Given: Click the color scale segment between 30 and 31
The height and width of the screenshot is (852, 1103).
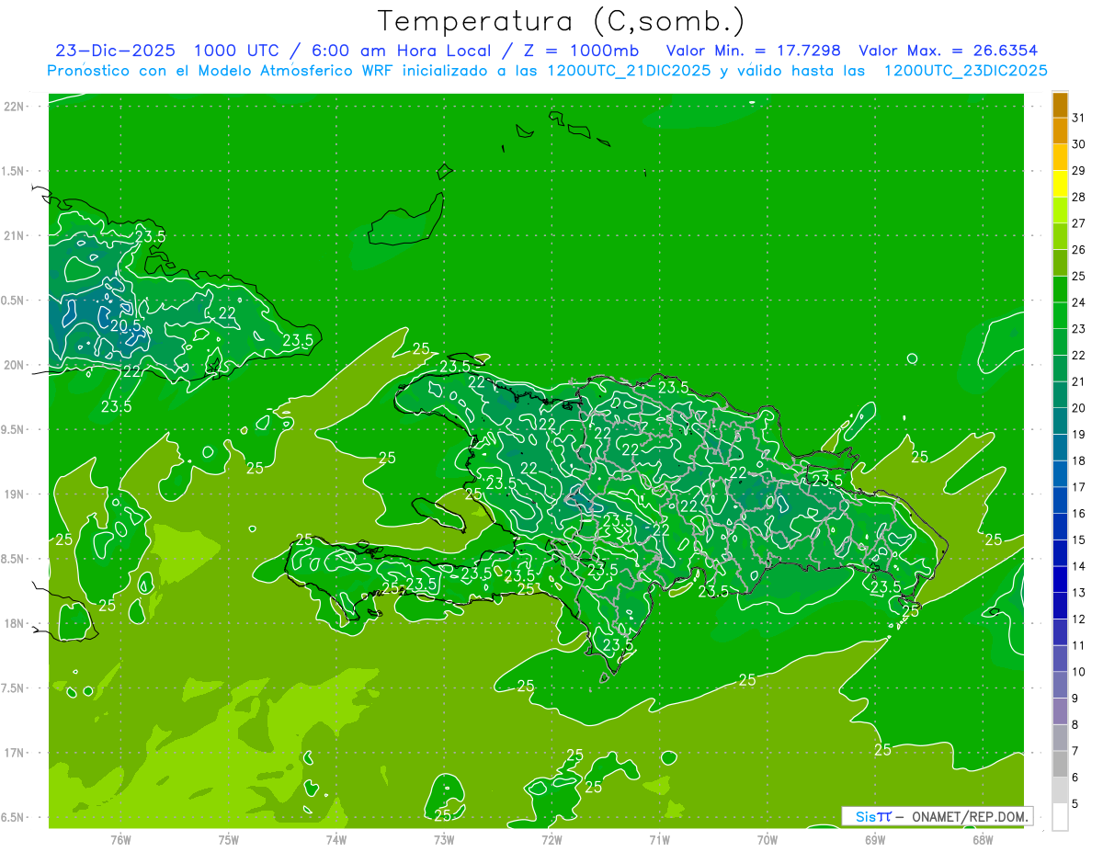Looking at the screenshot, I should click(1060, 131).
